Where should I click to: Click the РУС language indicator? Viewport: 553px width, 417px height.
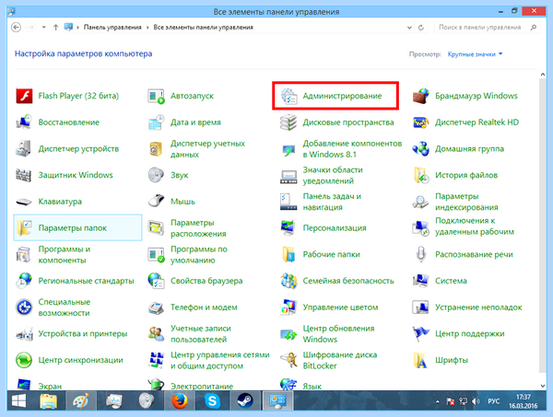(x=493, y=401)
